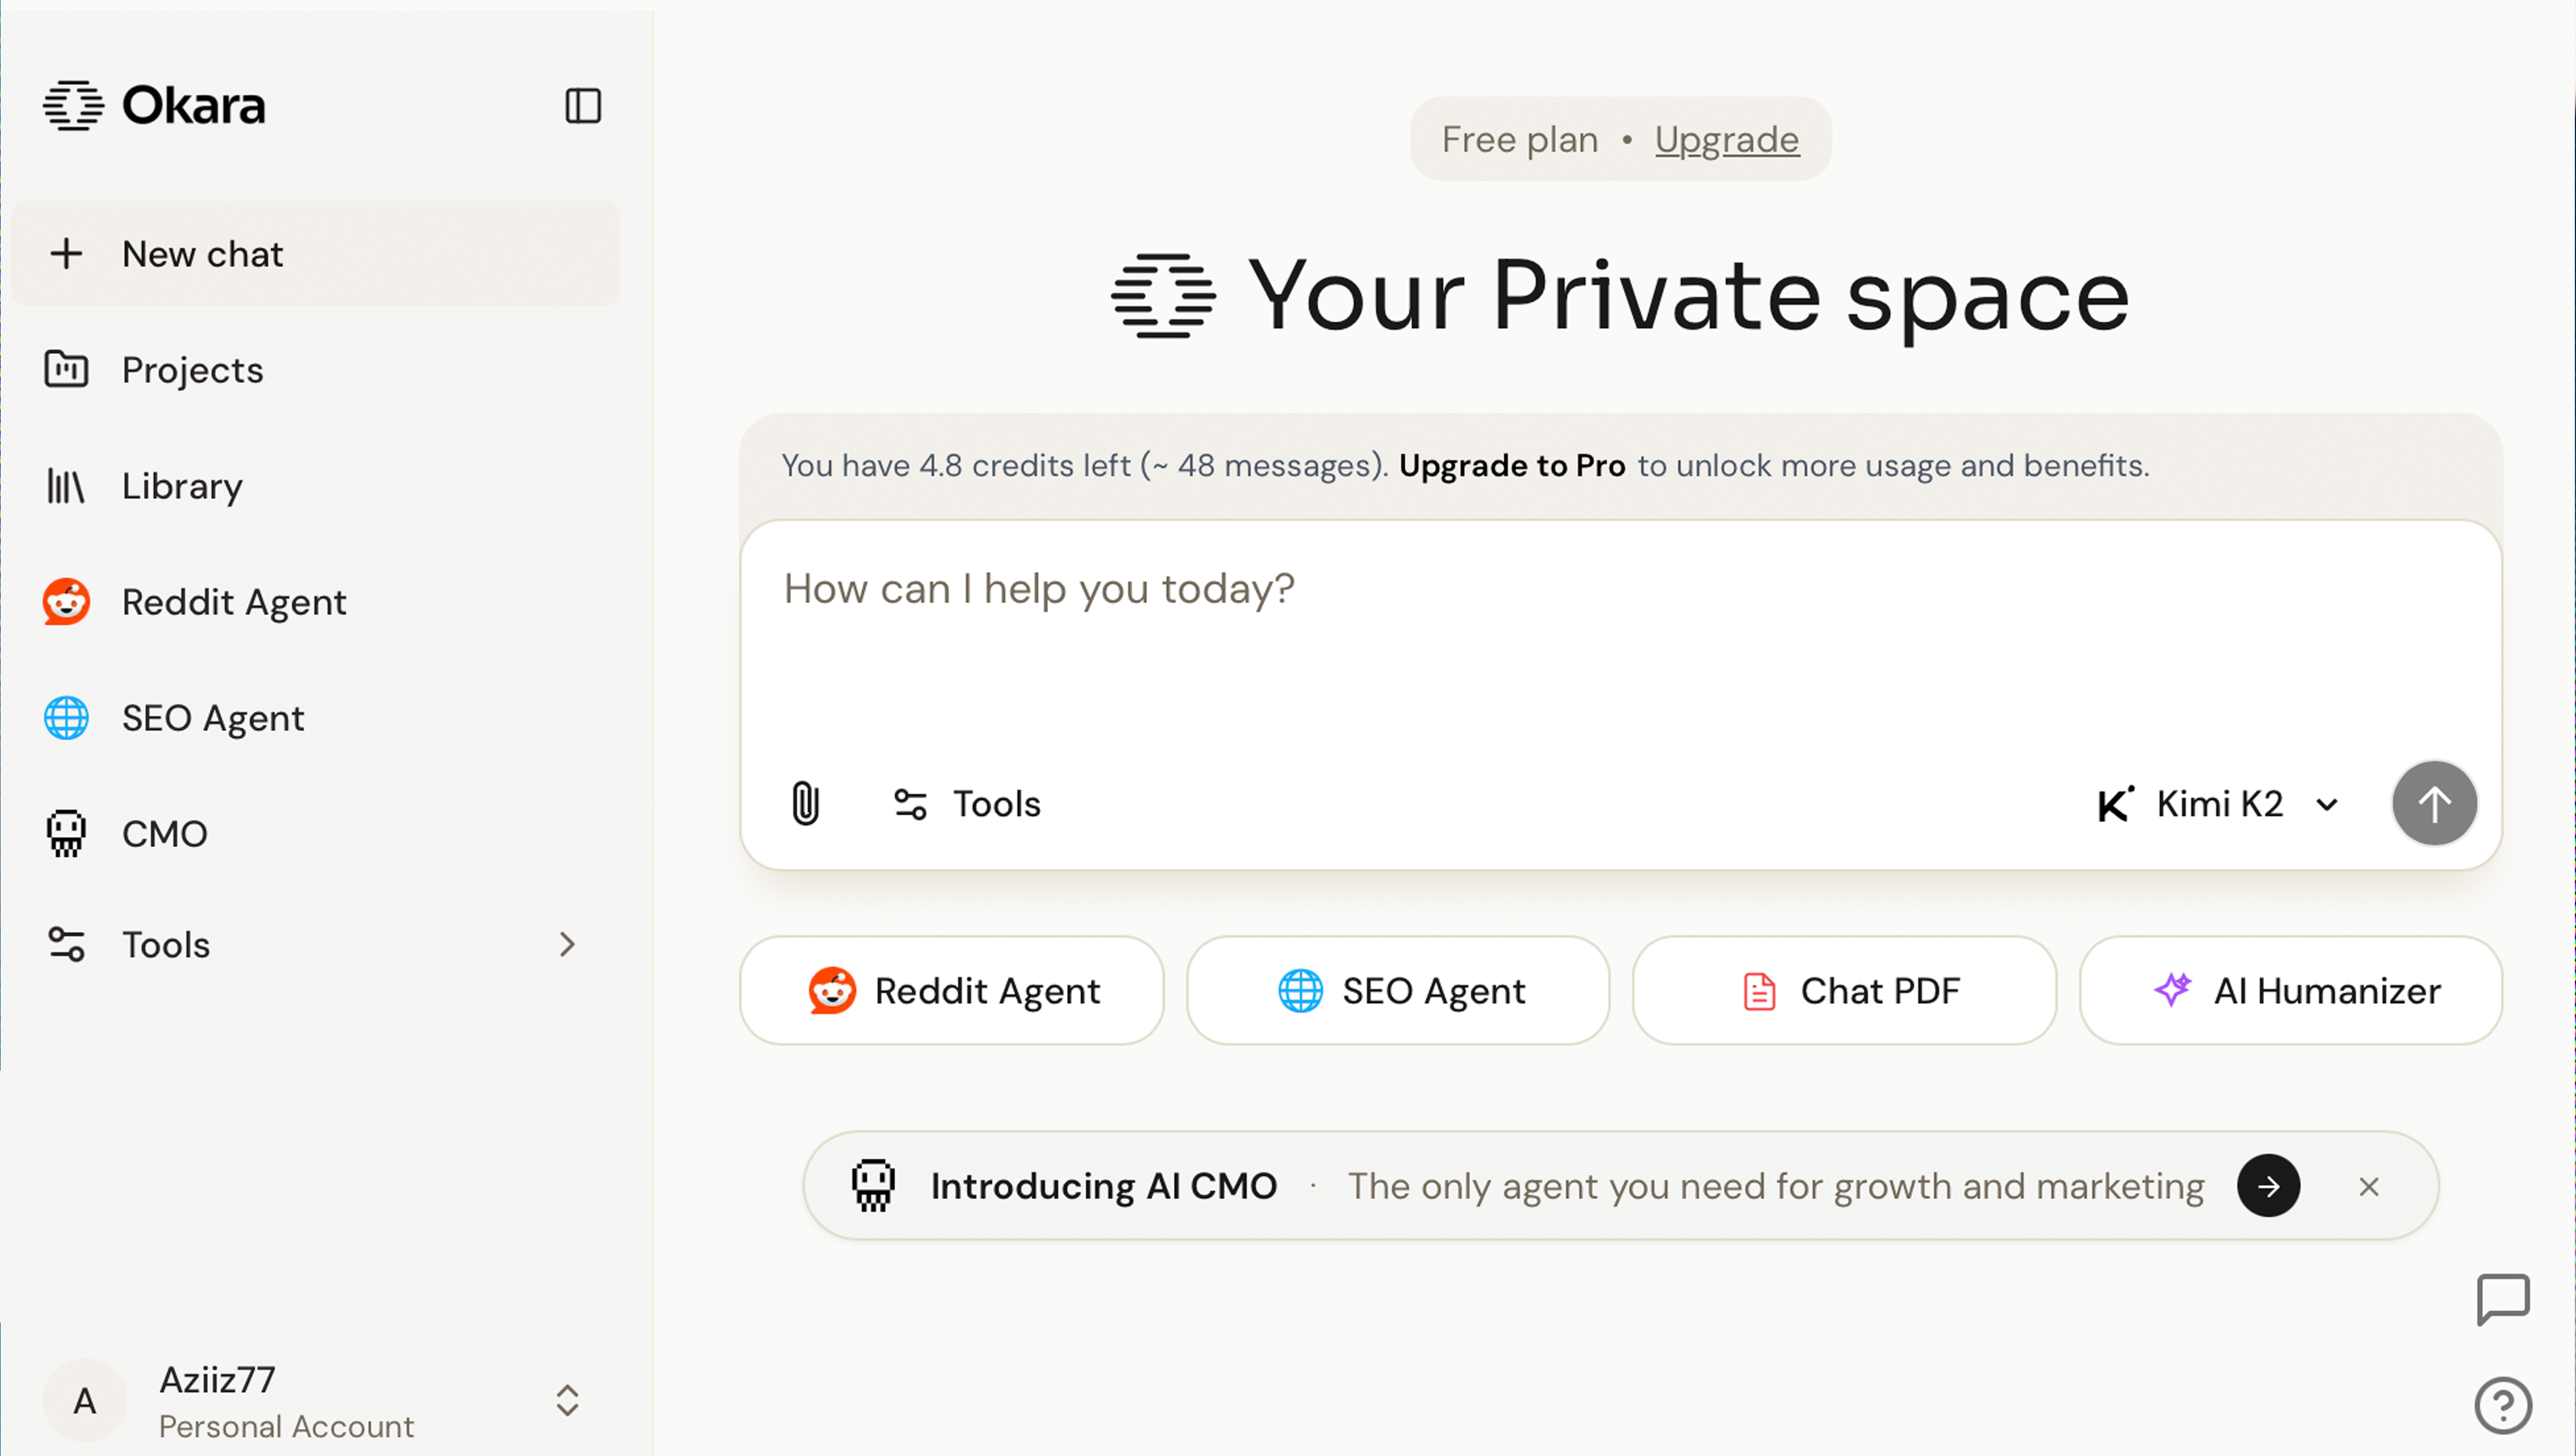
Task: Open CMO from the sidebar
Action: [x=164, y=834]
